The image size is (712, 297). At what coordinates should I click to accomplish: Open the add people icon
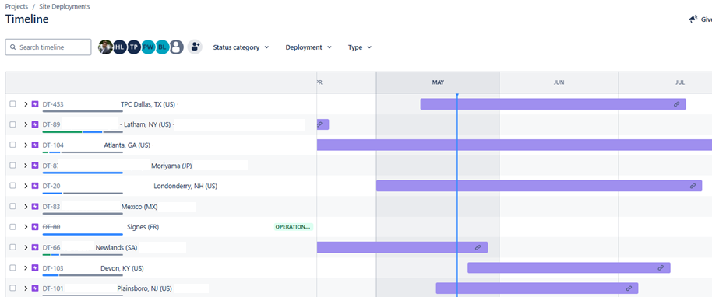pyautogui.click(x=195, y=47)
